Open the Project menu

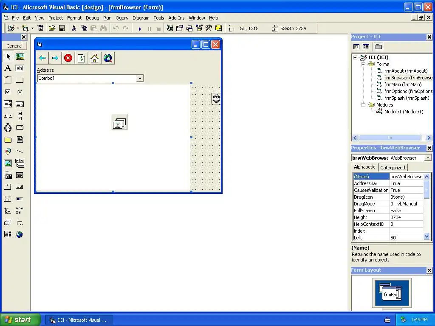pyautogui.click(x=56, y=18)
